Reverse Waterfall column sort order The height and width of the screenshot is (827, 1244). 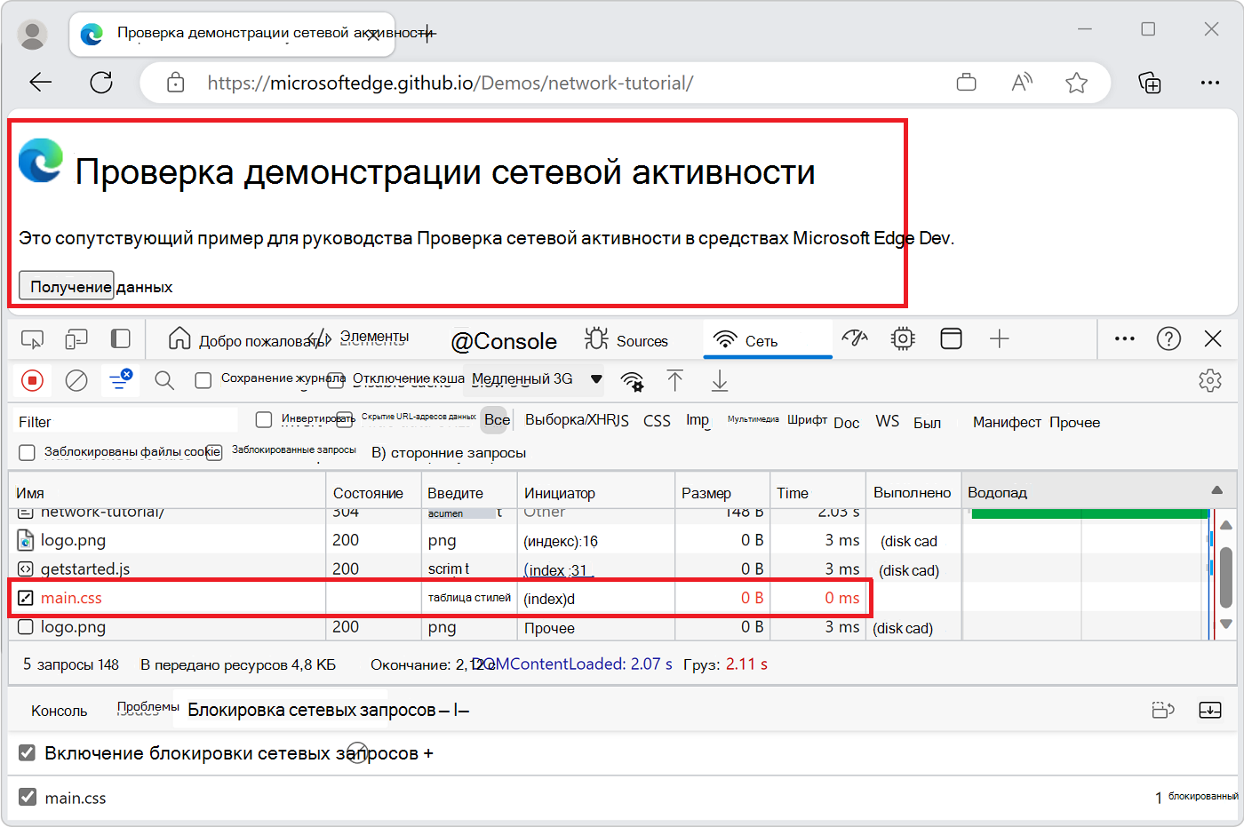click(1217, 489)
